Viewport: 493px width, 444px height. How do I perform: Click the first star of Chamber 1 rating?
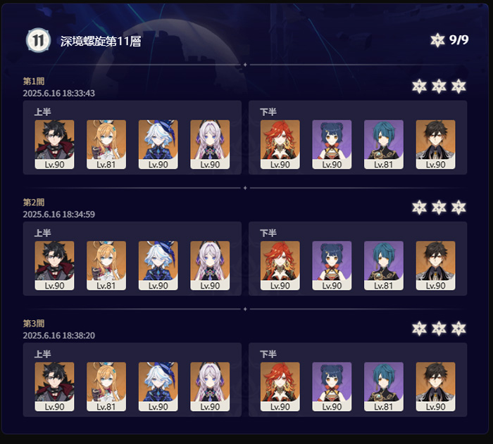[x=420, y=87]
